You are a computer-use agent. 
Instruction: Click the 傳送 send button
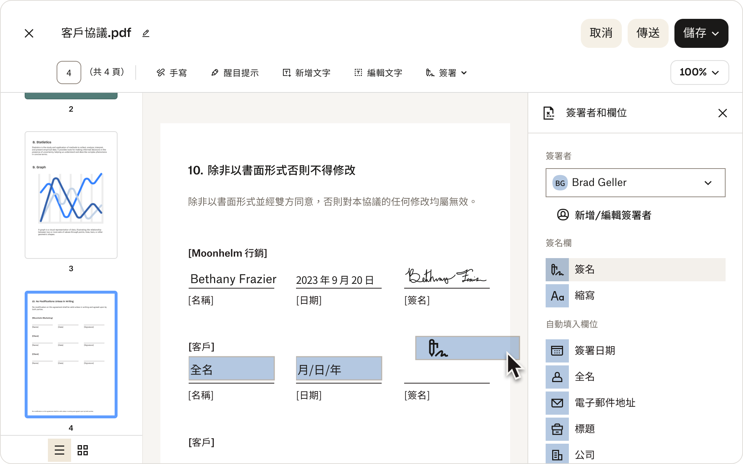tap(648, 33)
